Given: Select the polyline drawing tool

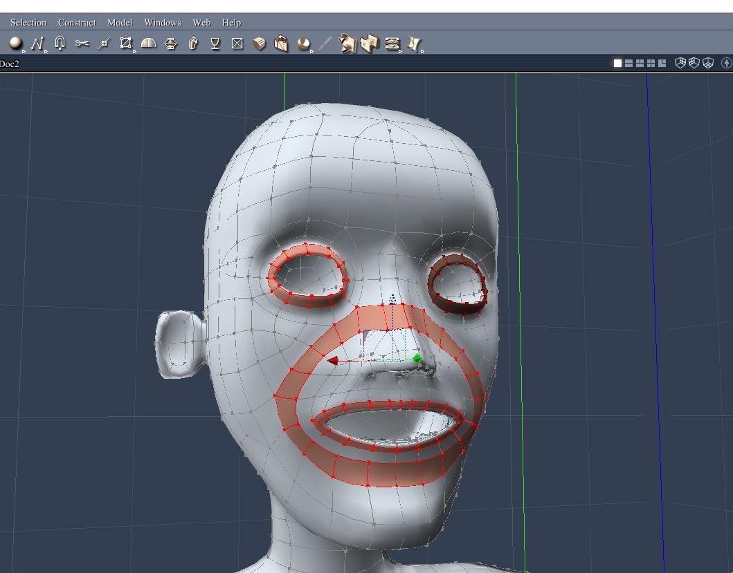Looking at the screenshot, I should point(37,44).
